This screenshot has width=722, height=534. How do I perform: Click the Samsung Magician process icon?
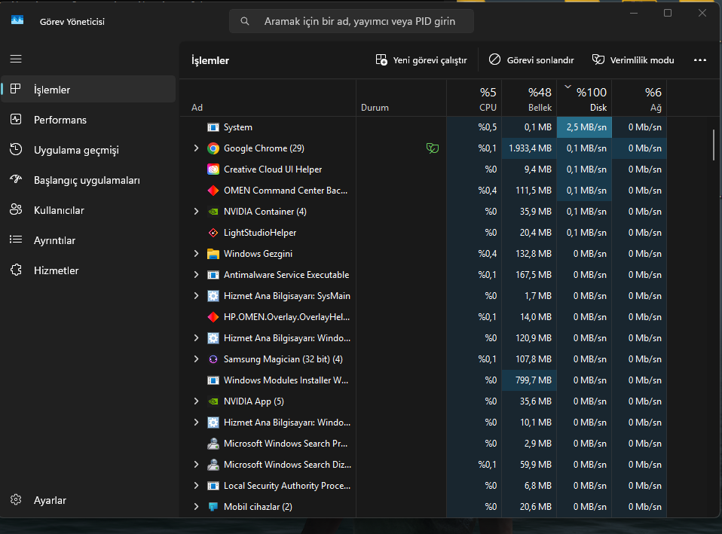(x=213, y=359)
